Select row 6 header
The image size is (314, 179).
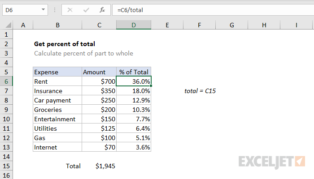pos(7,81)
